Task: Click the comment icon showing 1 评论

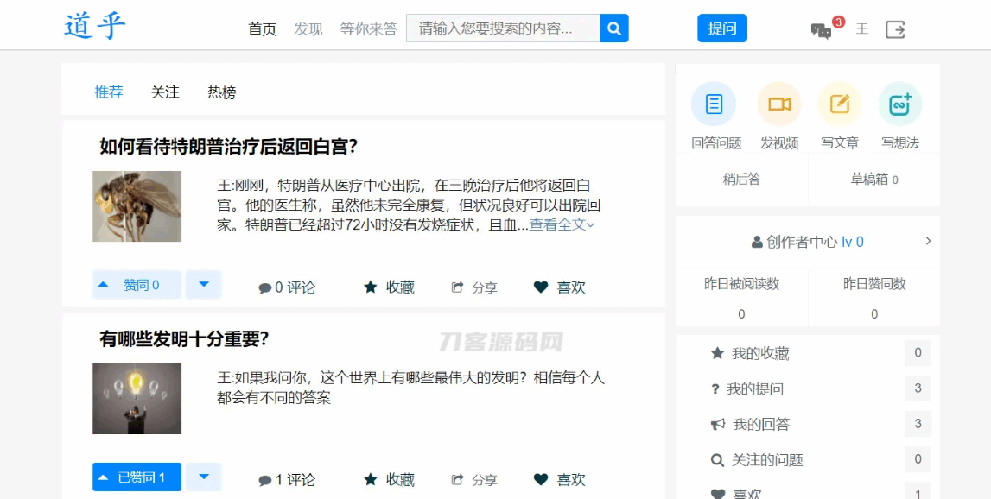Action: (286, 479)
